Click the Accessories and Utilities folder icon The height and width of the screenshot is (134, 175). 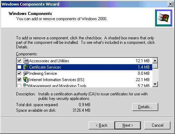pyautogui.click(x=26, y=61)
